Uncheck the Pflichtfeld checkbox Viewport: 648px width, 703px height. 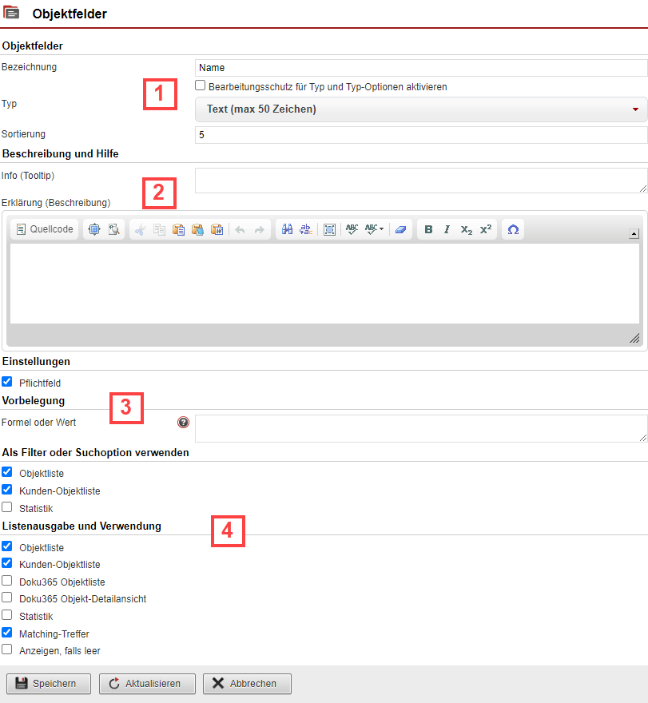7,383
